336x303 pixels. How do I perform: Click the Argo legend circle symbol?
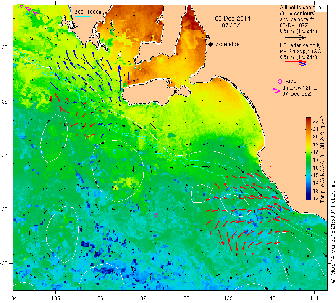[x=280, y=81]
